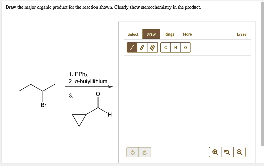Image resolution: width=264 pixels, height=166 pixels.
Task: Toggle the Hydrogen atom label tool
Action: [175, 47]
